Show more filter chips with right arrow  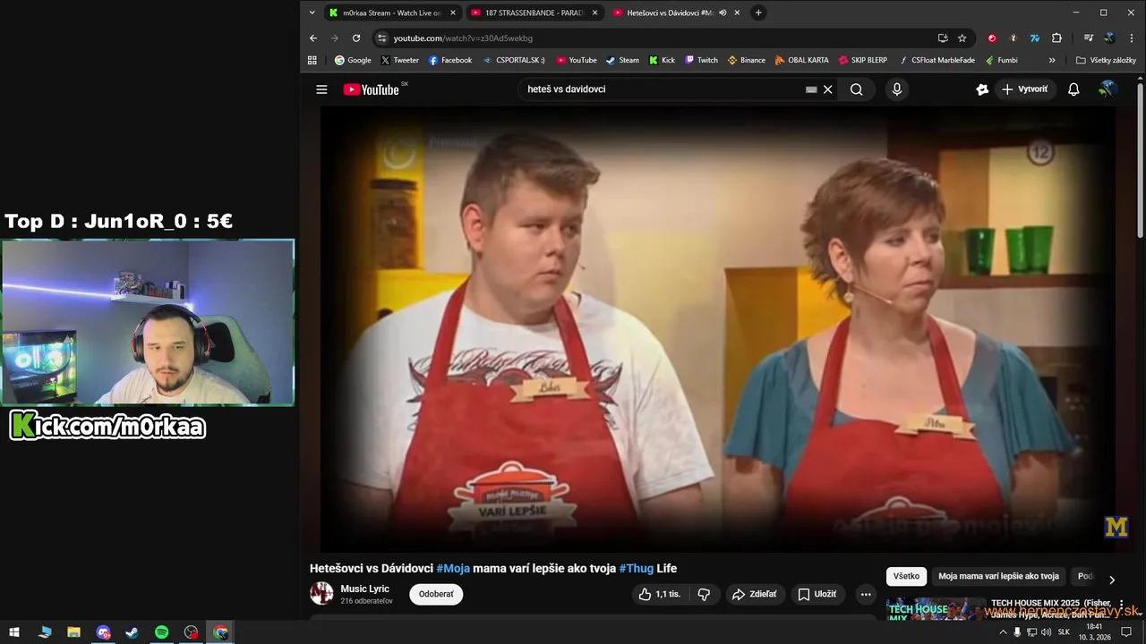pos(1112,580)
